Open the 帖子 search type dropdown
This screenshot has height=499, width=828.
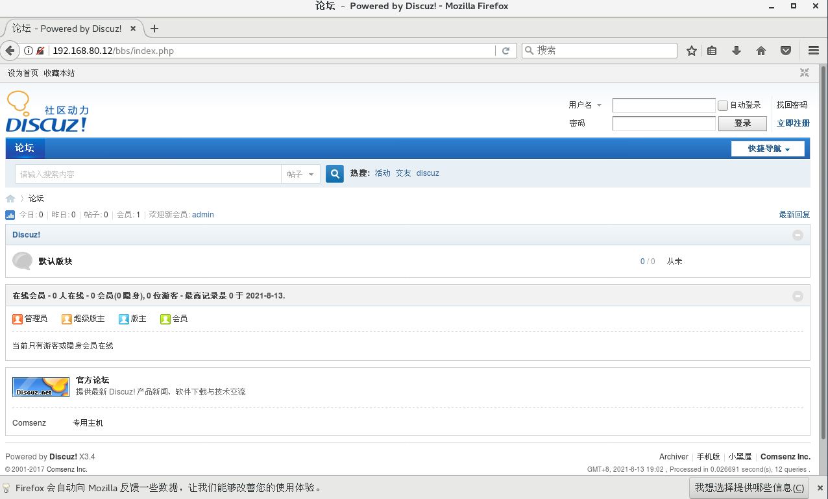coord(300,174)
